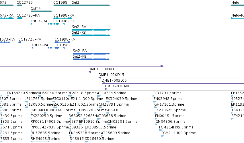
Task: Open EST RP003427035.5prime
Action: 50,128
